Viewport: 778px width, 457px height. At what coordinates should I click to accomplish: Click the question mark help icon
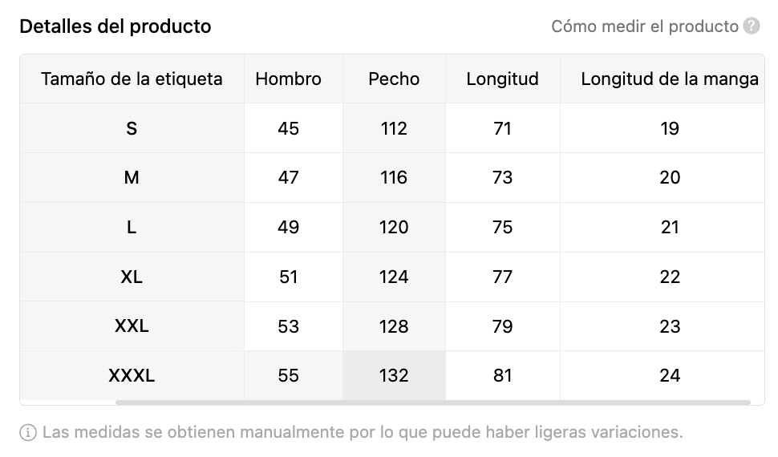752,26
